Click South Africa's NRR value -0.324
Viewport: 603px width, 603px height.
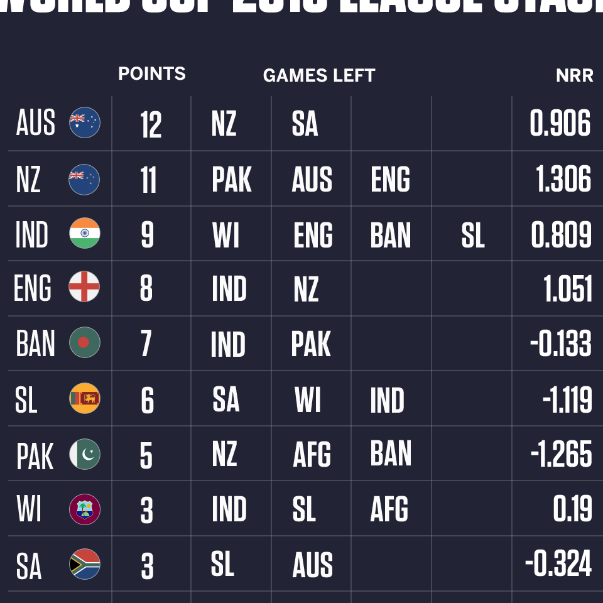pyautogui.click(x=558, y=563)
